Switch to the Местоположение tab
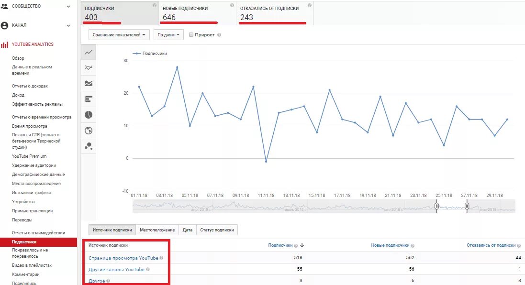 [x=157, y=230]
